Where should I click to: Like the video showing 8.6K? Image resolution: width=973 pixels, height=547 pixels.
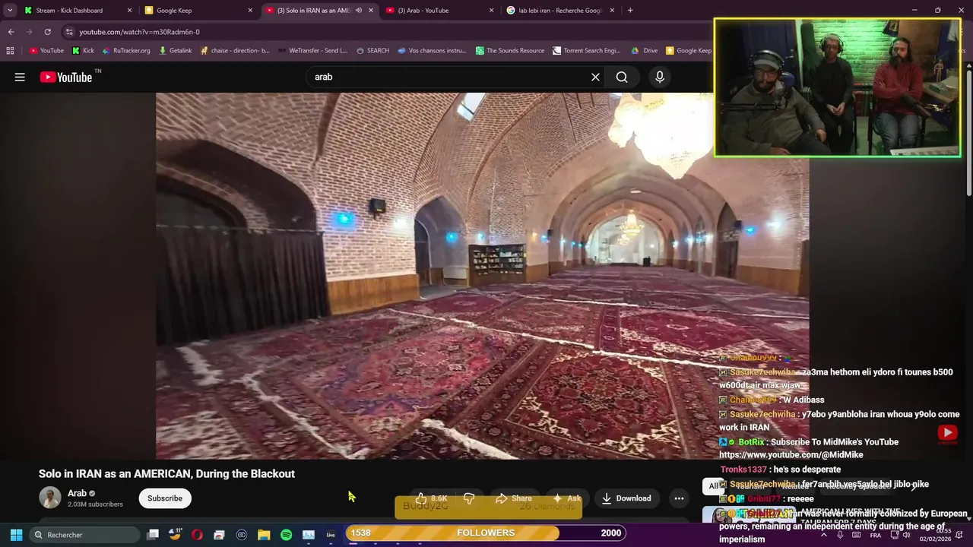[x=431, y=498]
